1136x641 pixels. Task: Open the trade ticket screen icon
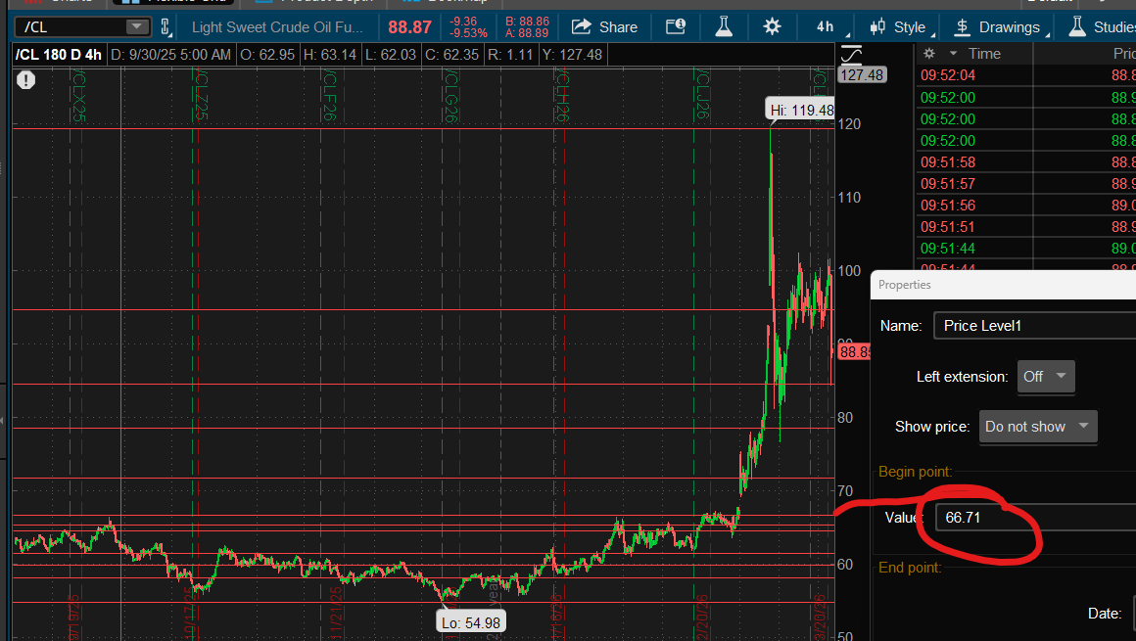pyautogui.click(x=675, y=26)
